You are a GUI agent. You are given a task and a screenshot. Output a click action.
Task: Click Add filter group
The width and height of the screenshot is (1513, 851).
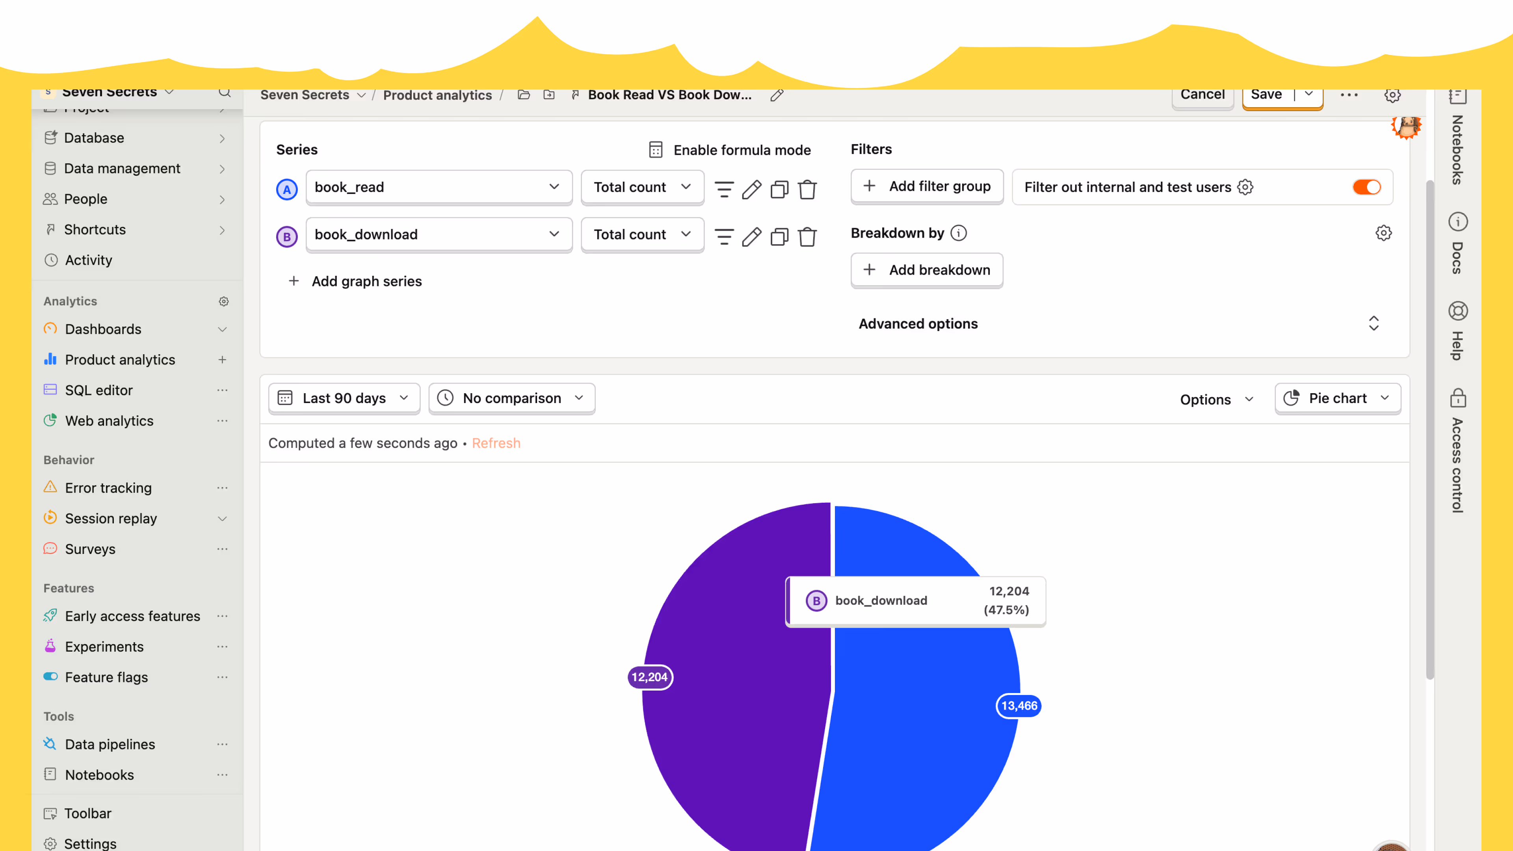click(927, 186)
